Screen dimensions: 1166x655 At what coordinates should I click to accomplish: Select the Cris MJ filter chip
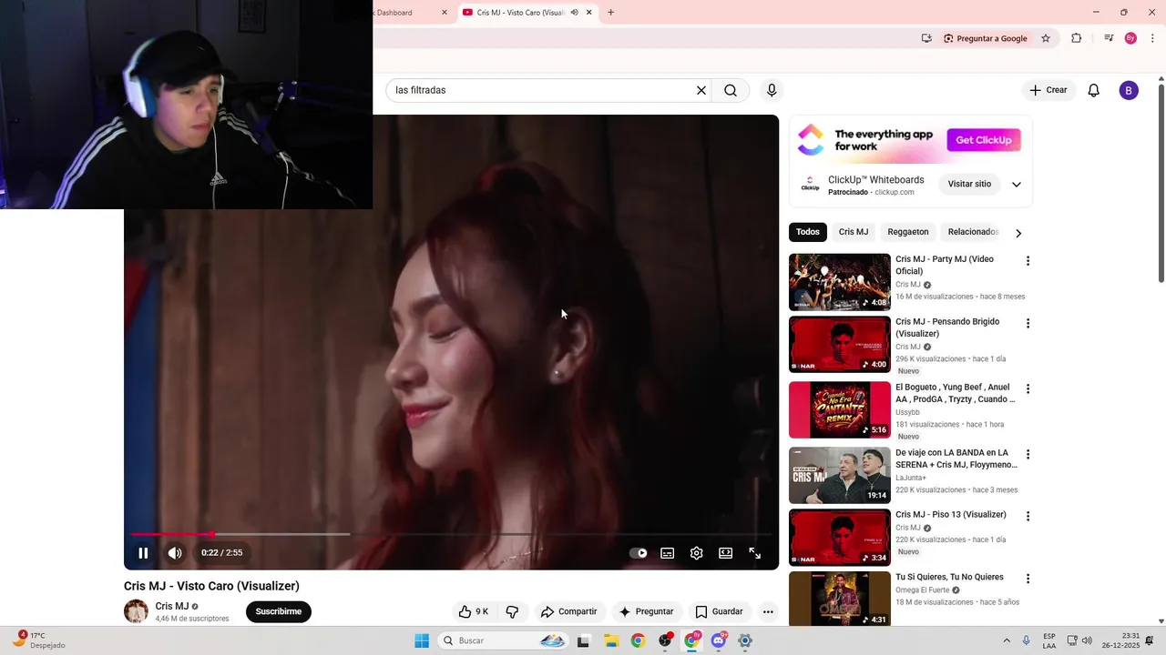coord(854,232)
